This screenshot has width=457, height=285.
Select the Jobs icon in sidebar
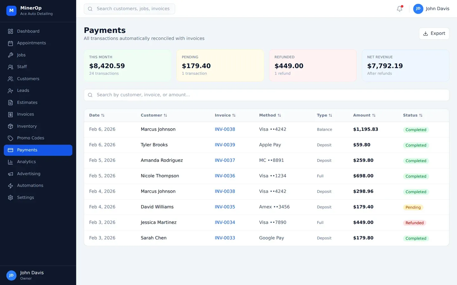[10, 55]
